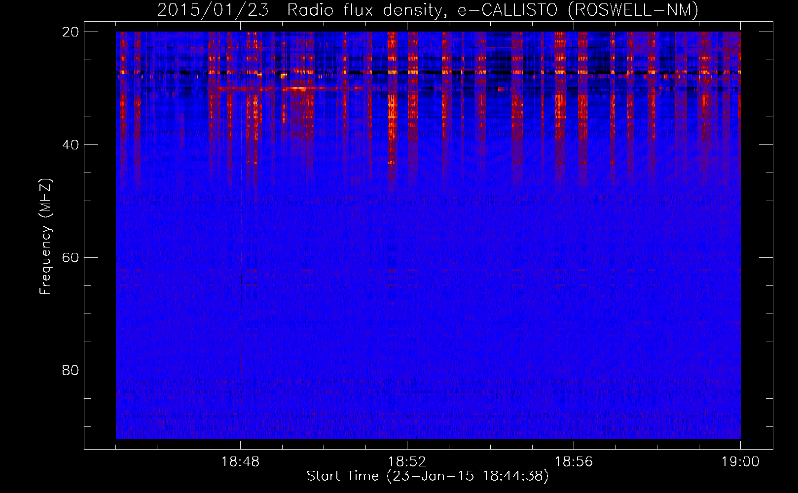
Task: Click the plot title "2015/01/23 Radio flux density, e-CALLISTO (ROSWELL-NM)"
Action: pos(428,10)
